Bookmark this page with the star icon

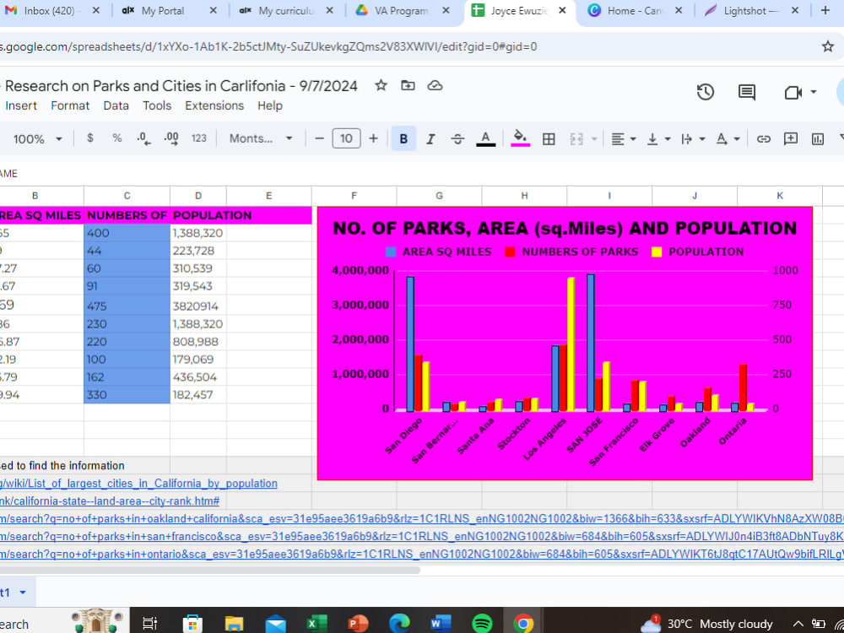pyautogui.click(x=827, y=46)
